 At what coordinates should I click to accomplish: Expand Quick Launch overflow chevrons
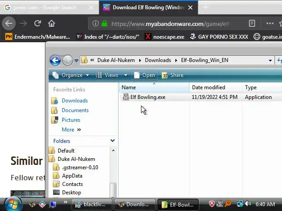click(66, 202)
